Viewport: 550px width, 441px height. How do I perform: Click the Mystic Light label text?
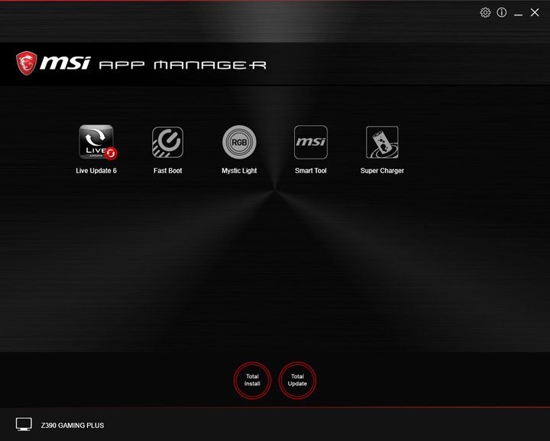pyautogui.click(x=239, y=171)
